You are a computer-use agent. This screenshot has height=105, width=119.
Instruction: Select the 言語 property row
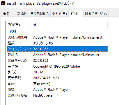57,84
